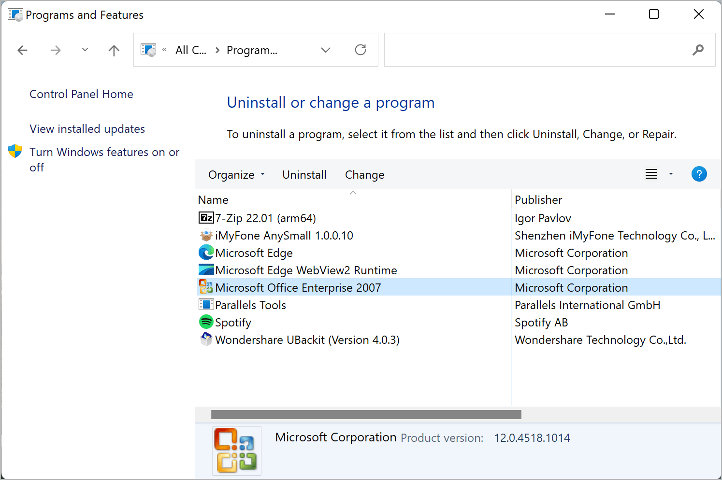Open Turn Windows features on or off
This screenshot has height=480, width=722.
click(104, 159)
